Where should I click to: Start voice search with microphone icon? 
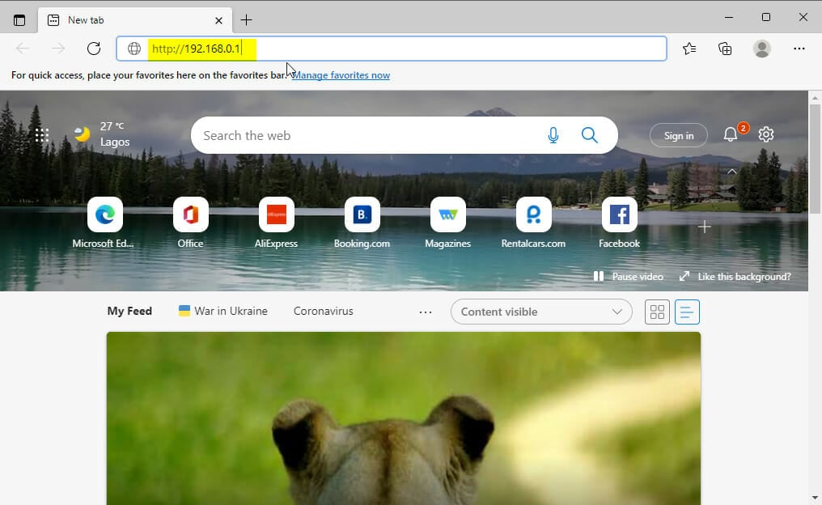553,135
